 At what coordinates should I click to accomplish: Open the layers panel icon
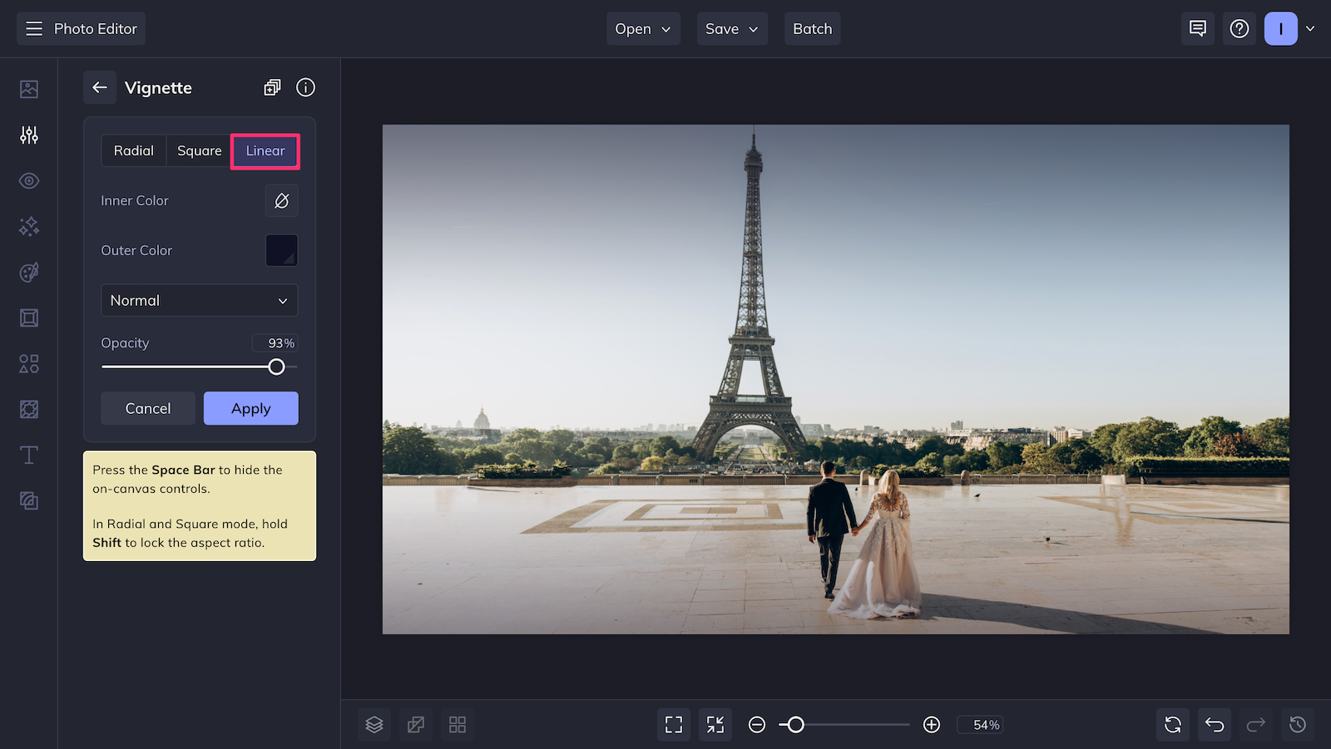coord(374,725)
